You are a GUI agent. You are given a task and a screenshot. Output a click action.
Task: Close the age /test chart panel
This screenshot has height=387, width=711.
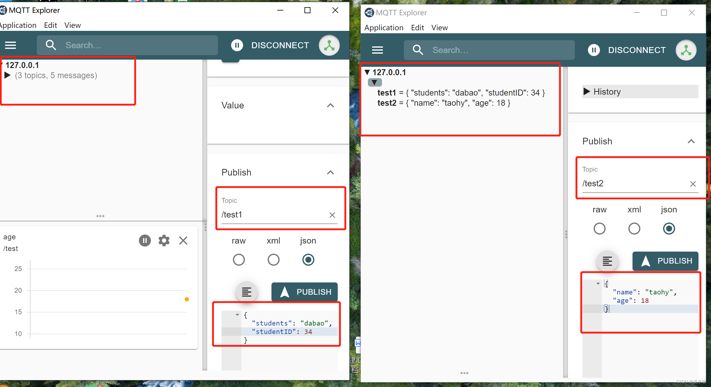click(x=183, y=241)
